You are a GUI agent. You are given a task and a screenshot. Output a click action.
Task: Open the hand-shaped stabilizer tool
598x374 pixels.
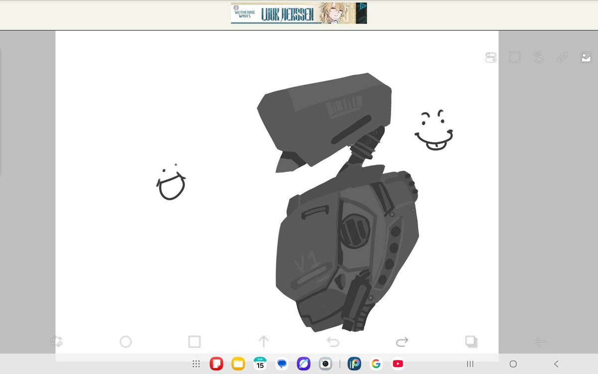click(x=538, y=58)
